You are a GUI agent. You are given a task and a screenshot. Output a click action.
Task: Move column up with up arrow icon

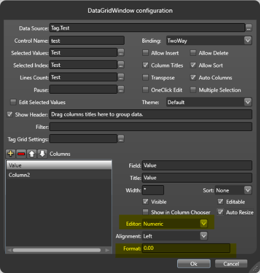tap(32, 154)
